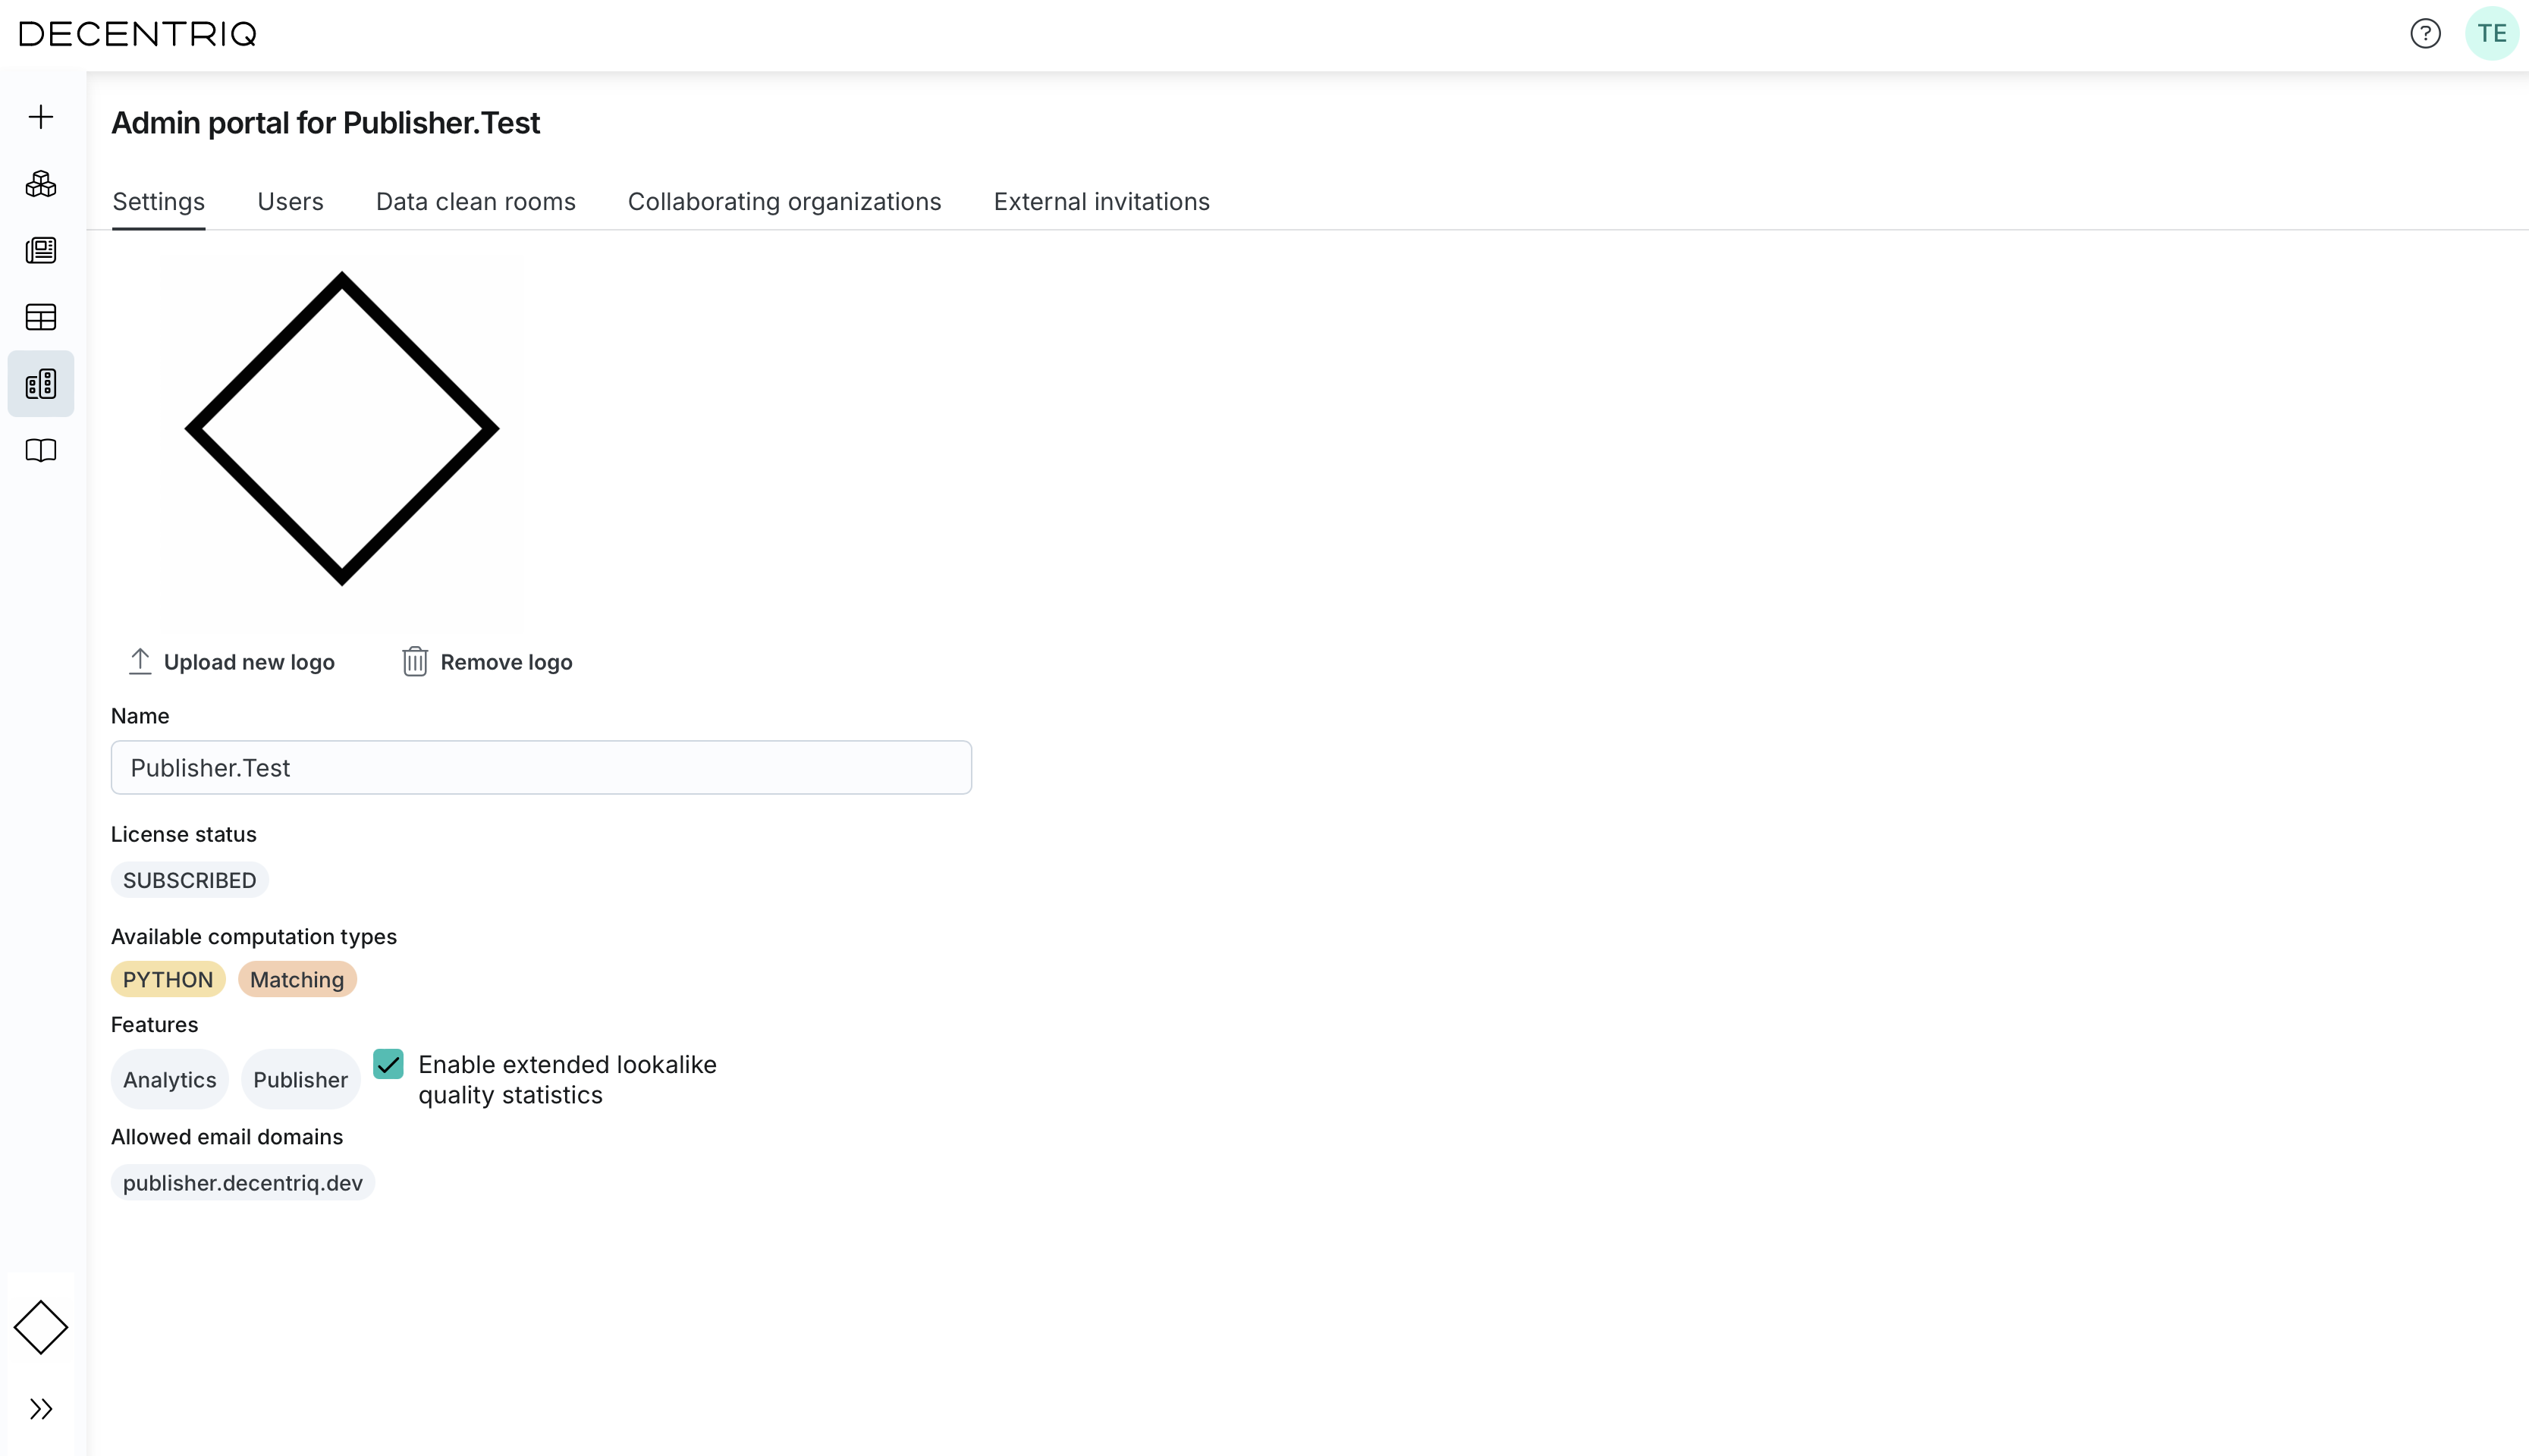The width and height of the screenshot is (2529, 1456).
Task: Click Remove logo button
Action: (x=487, y=662)
